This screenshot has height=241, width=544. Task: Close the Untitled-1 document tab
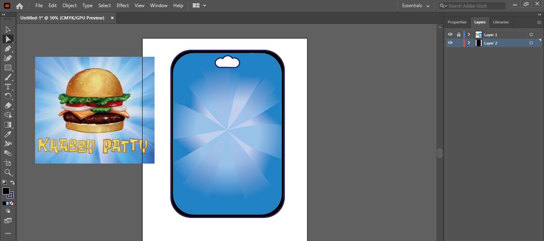pyautogui.click(x=112, y=18)
